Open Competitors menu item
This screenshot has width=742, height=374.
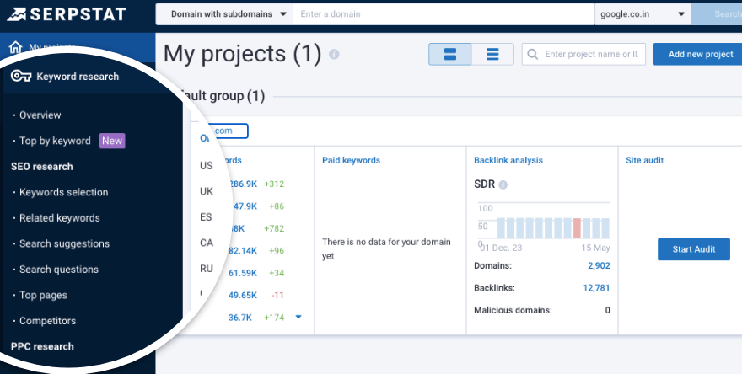point(47,321)
